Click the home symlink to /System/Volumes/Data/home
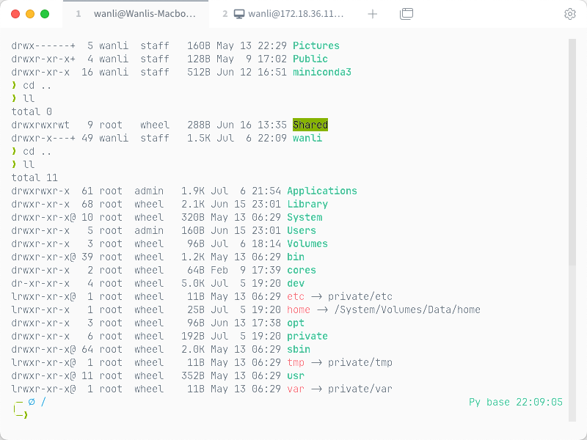 click(x=299, y=309)
